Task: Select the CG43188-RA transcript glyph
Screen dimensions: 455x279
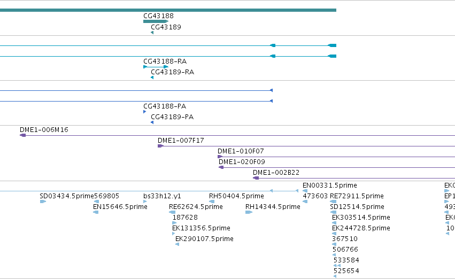Action: [156, 67]
